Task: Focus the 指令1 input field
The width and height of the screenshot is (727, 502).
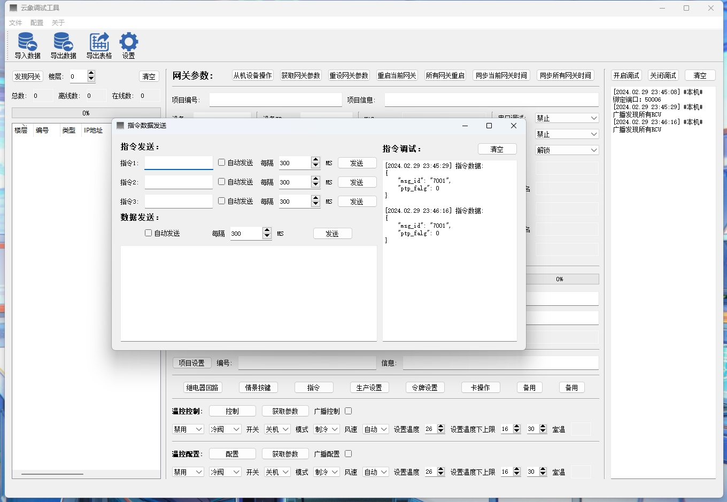Action: [179, 163]
